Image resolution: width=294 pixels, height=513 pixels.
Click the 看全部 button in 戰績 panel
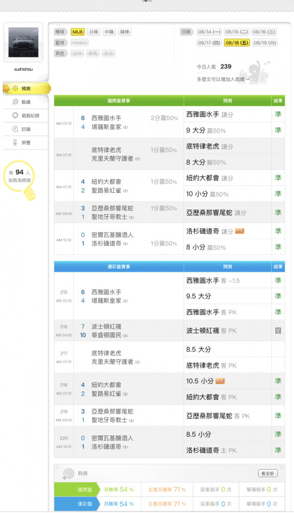pos(267,473)
